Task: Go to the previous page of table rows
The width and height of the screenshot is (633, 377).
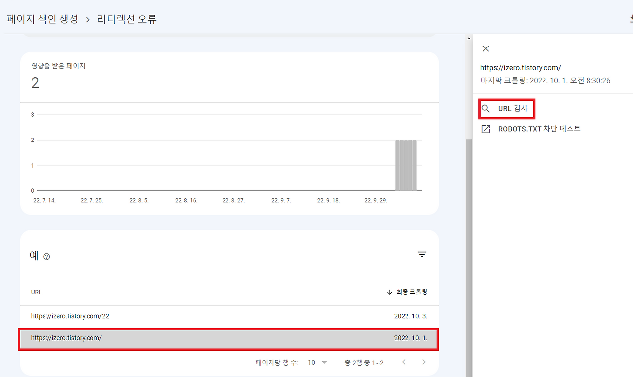Action: click(x=404, y=362)
